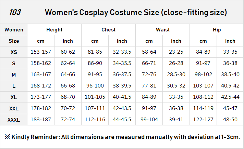
Task: Click the S size row label
Action: [14, 64]
